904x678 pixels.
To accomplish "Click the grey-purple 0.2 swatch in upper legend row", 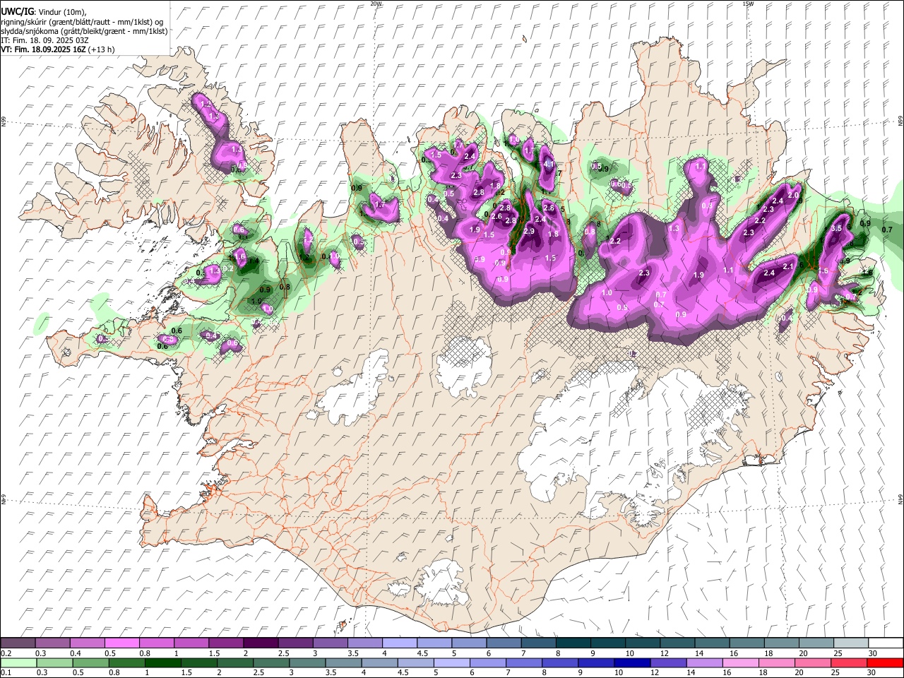I will [x=18, y=643].
